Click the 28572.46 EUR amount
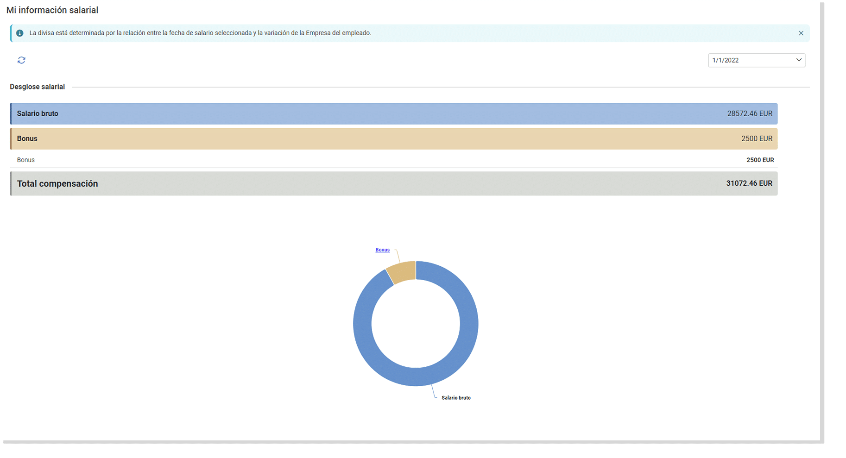The height and width of the screenshot is (458, 846). 750,113
